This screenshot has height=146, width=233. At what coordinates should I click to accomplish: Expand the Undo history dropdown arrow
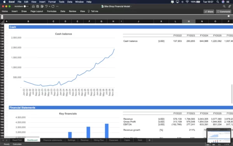point(49,6)
